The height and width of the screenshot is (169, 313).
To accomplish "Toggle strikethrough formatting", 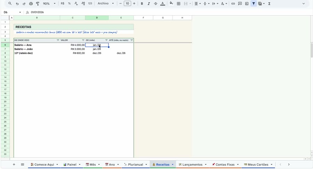I will pyautogui.click(x=155, y=3).
